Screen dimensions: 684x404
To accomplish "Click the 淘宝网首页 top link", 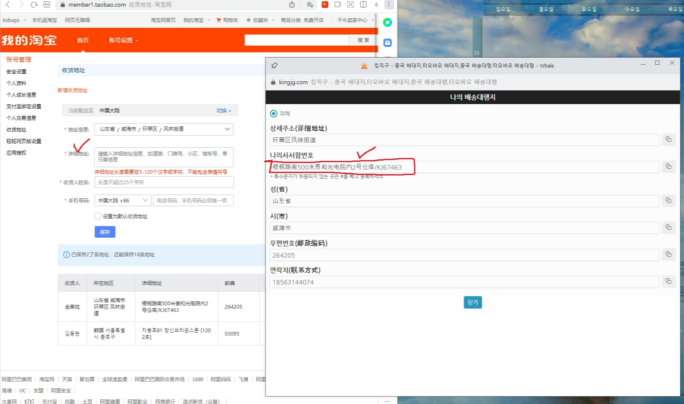I will (163, 20).
